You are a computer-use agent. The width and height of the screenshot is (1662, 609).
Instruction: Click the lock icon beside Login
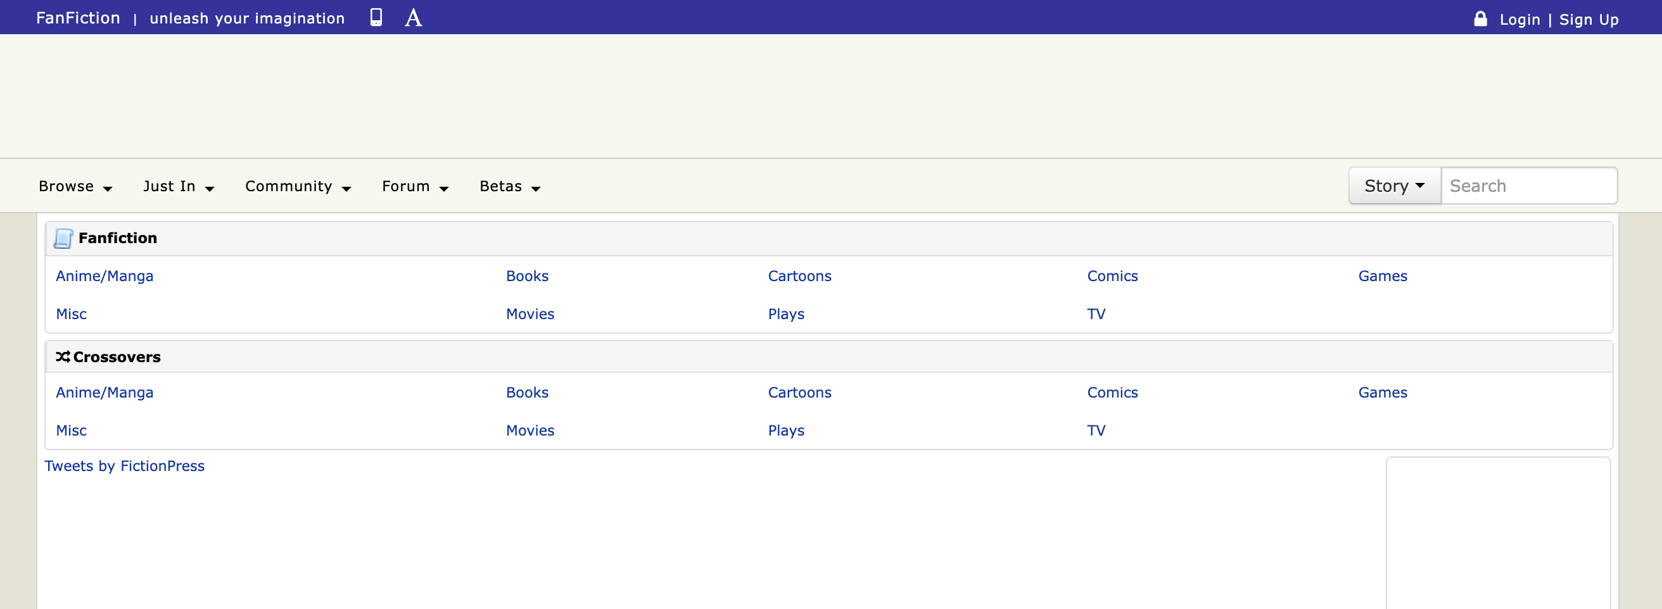tap(1480, 19)
